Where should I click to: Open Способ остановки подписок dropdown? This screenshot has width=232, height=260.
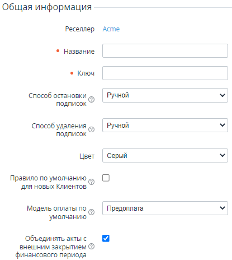coord(165,95)
